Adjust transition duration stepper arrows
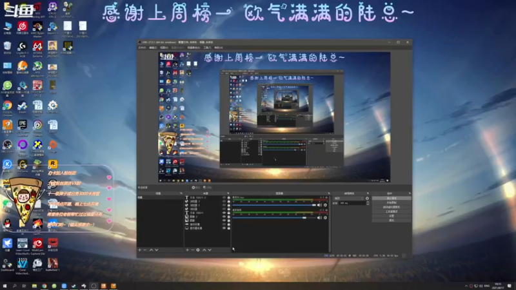The width and height of the screenshot is (516, 290). (x=368, y=203)
